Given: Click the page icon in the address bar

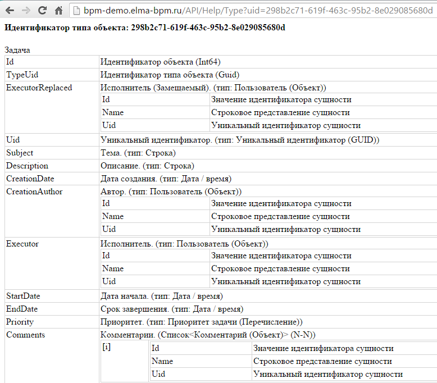Looking at the screenshot, I should pos(77,10).
